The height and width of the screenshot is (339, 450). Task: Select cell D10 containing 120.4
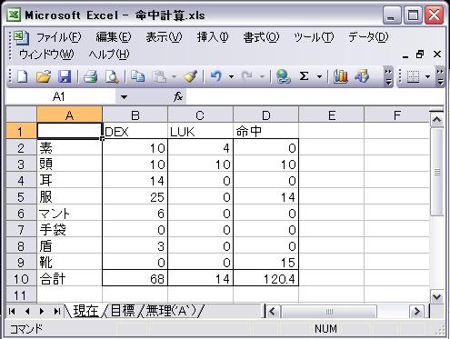pyautogui.click(x=266, y=279)
